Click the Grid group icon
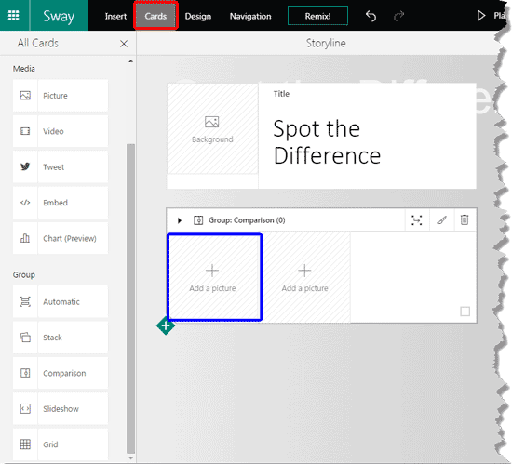This screenshot has width=512, height=464. pyautogui.click(x=25, y=444)
